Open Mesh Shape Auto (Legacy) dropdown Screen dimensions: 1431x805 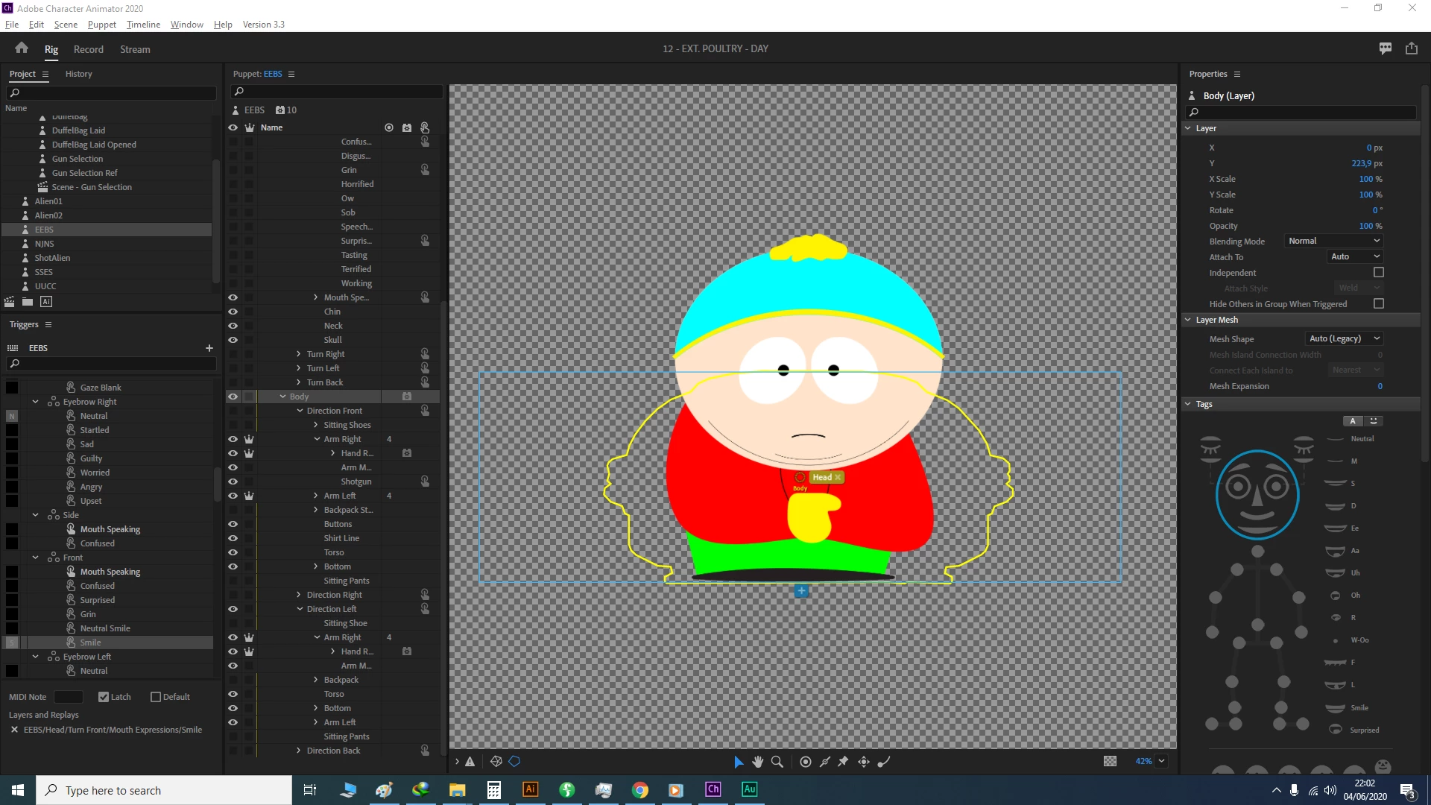tap(1345, 338)
